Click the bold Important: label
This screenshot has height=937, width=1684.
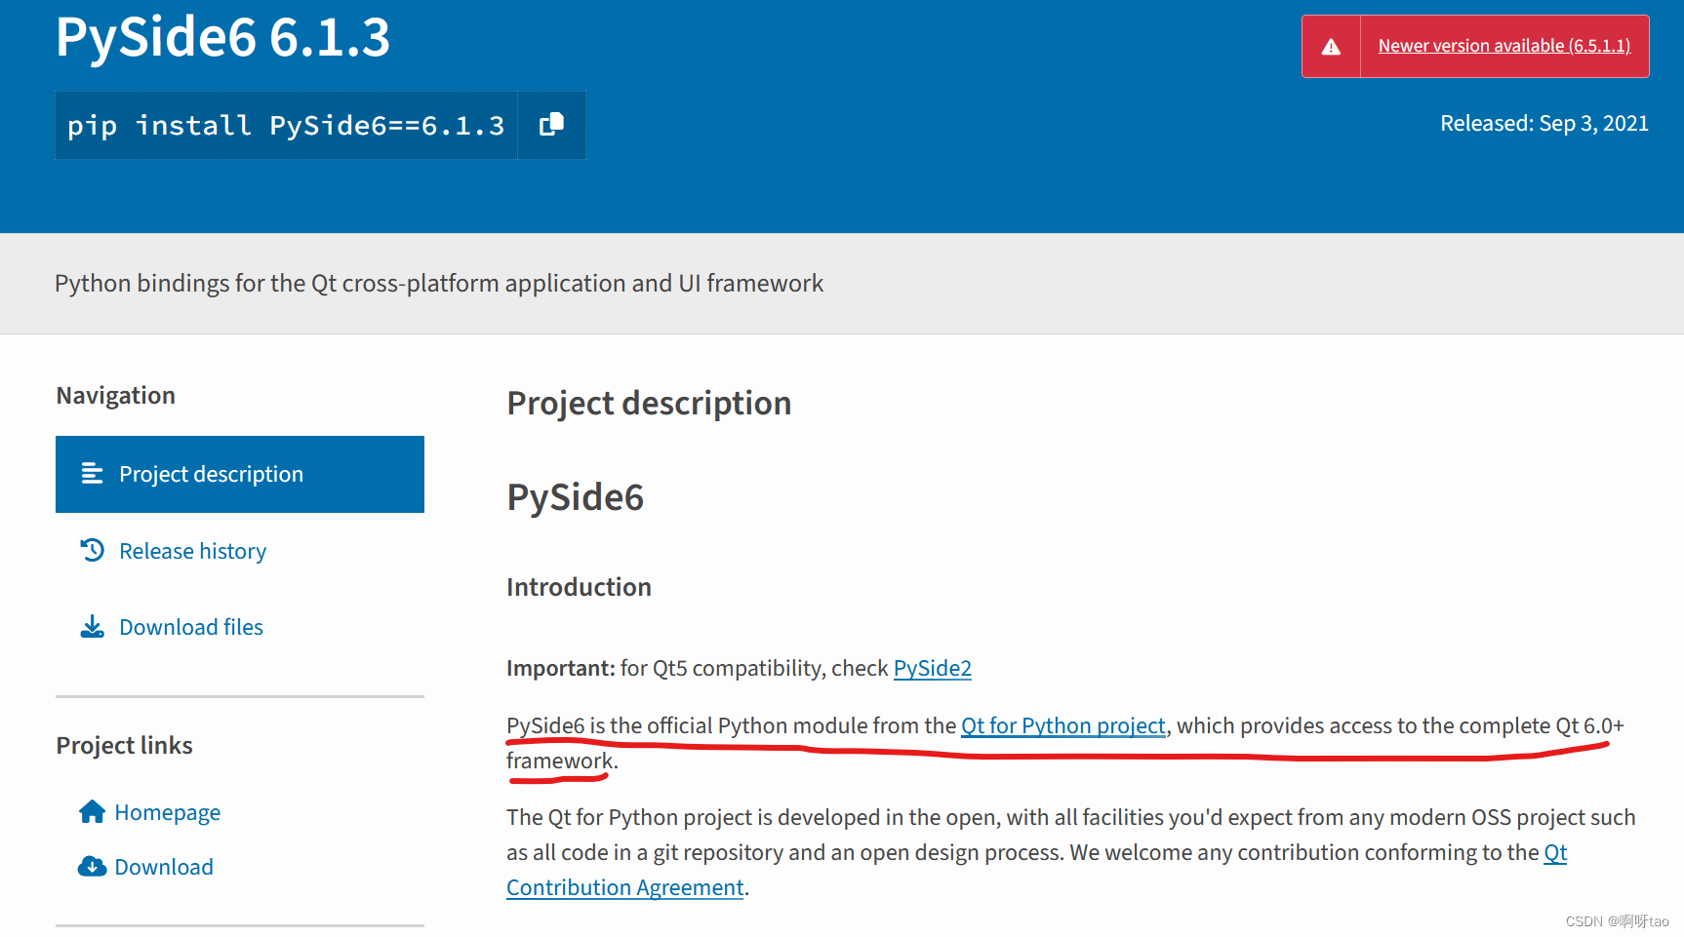561,668
